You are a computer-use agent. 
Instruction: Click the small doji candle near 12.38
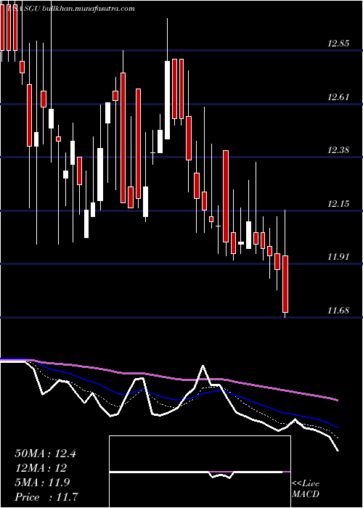pos(152,152)
